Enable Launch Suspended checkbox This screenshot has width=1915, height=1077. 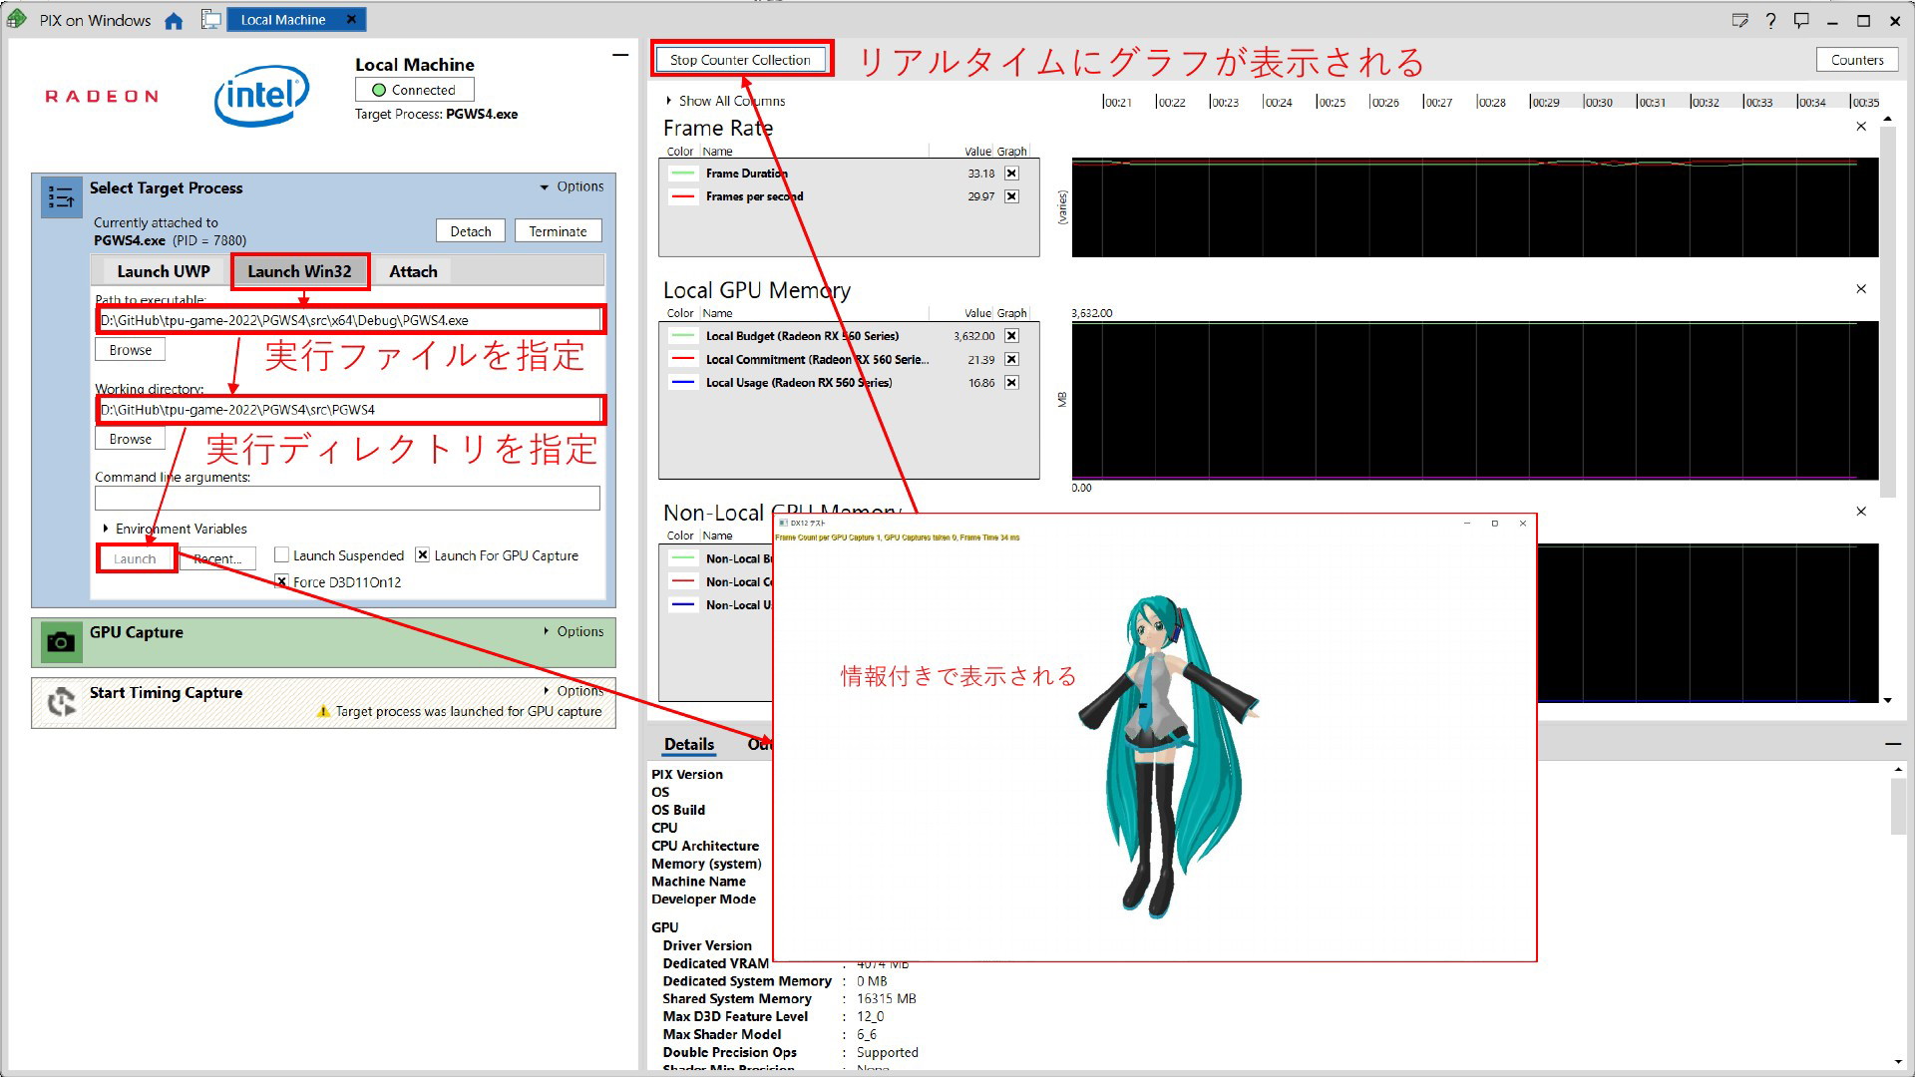tap(281, 555)
